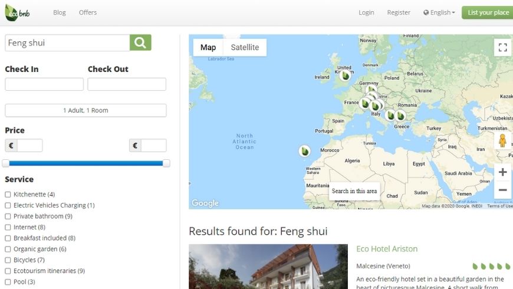This screenshot has height=289, width=513.
Task: Check Breakfast included option
Action: (8, 238)
